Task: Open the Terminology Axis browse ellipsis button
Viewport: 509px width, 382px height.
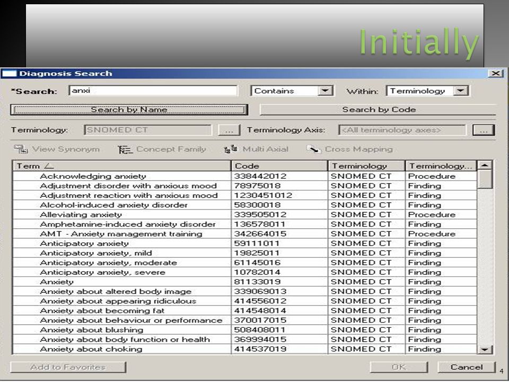Action: pyautogui.click(x=484, y=130)
